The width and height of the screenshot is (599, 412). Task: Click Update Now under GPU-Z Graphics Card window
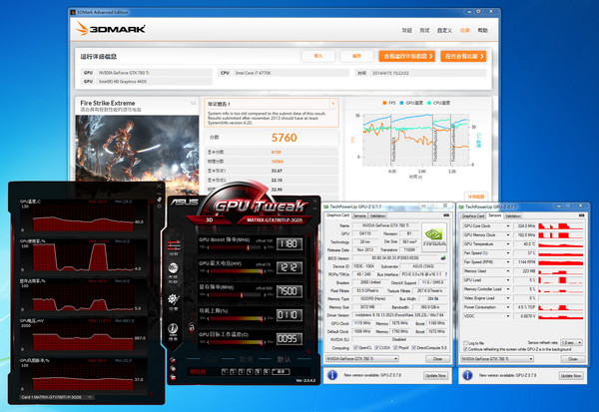tap(436, 376)
